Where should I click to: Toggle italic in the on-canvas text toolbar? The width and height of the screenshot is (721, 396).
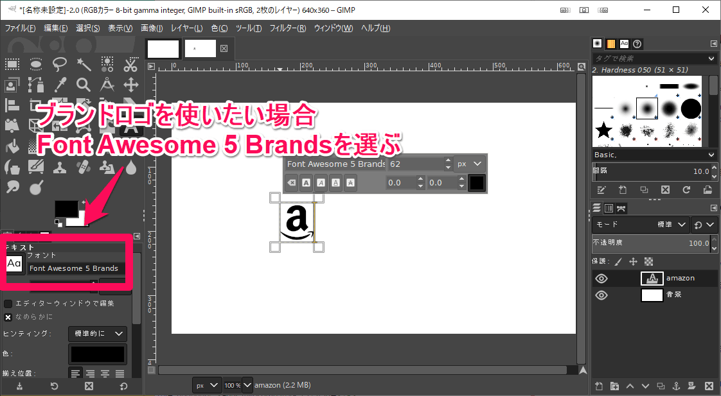(x=321, y=183)
